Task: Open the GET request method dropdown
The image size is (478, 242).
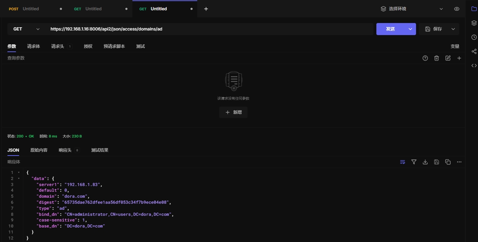Action: [26, 29]
